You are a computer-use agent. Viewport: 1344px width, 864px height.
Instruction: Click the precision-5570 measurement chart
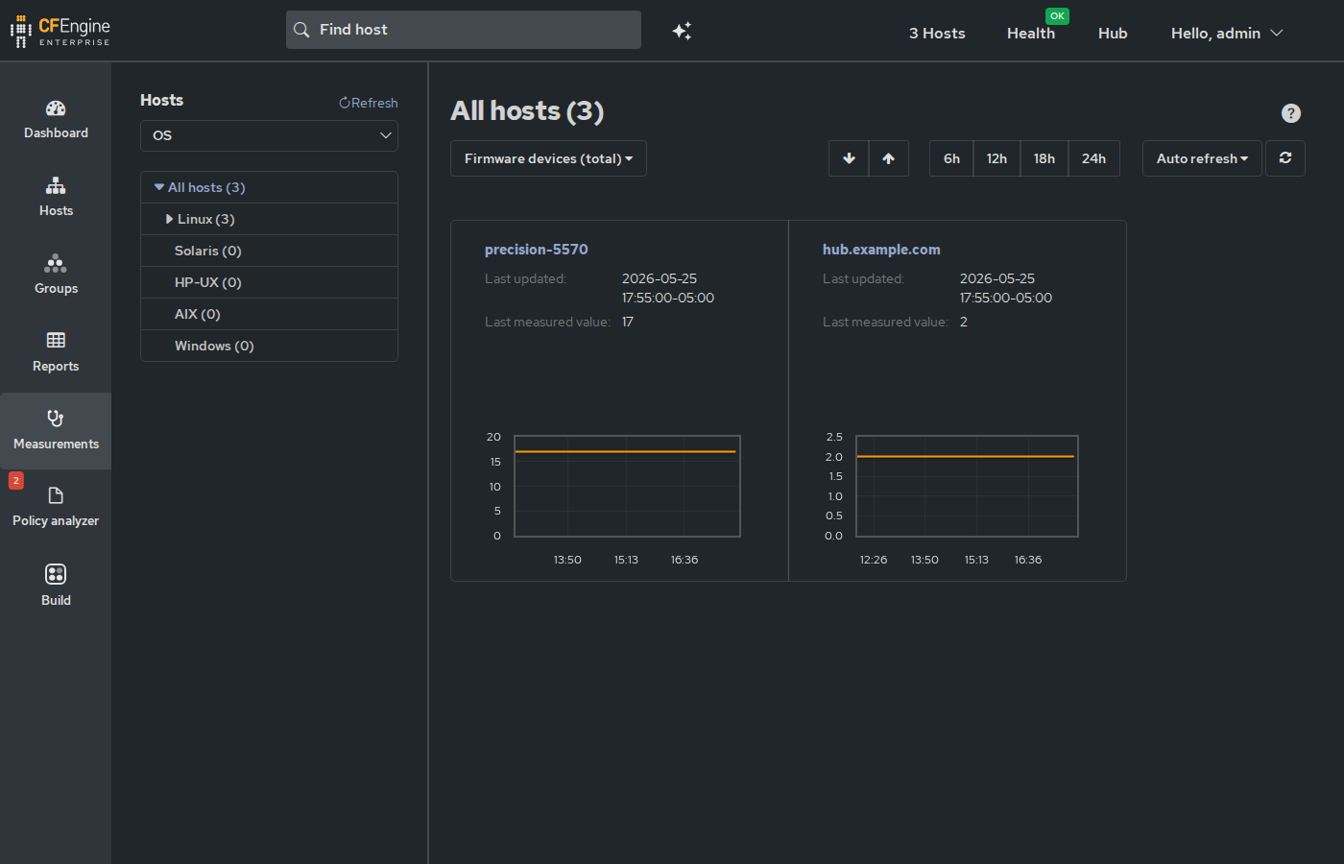627,487
